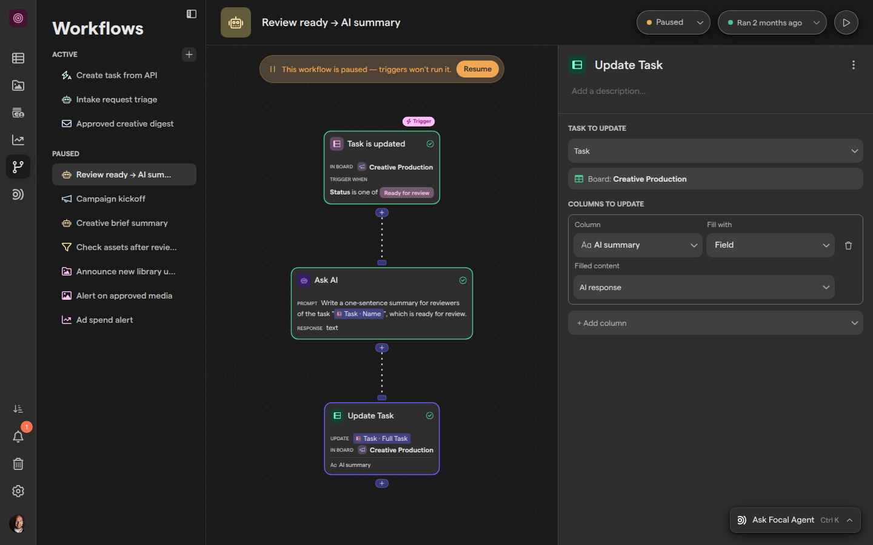The image size is (873, 545).
Task: Select Approved creative digest workflow
Action: 124,124
